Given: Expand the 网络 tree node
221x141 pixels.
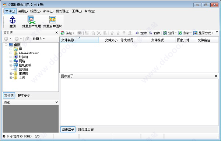Looking at the screenshot, I should tap(11, 61).
